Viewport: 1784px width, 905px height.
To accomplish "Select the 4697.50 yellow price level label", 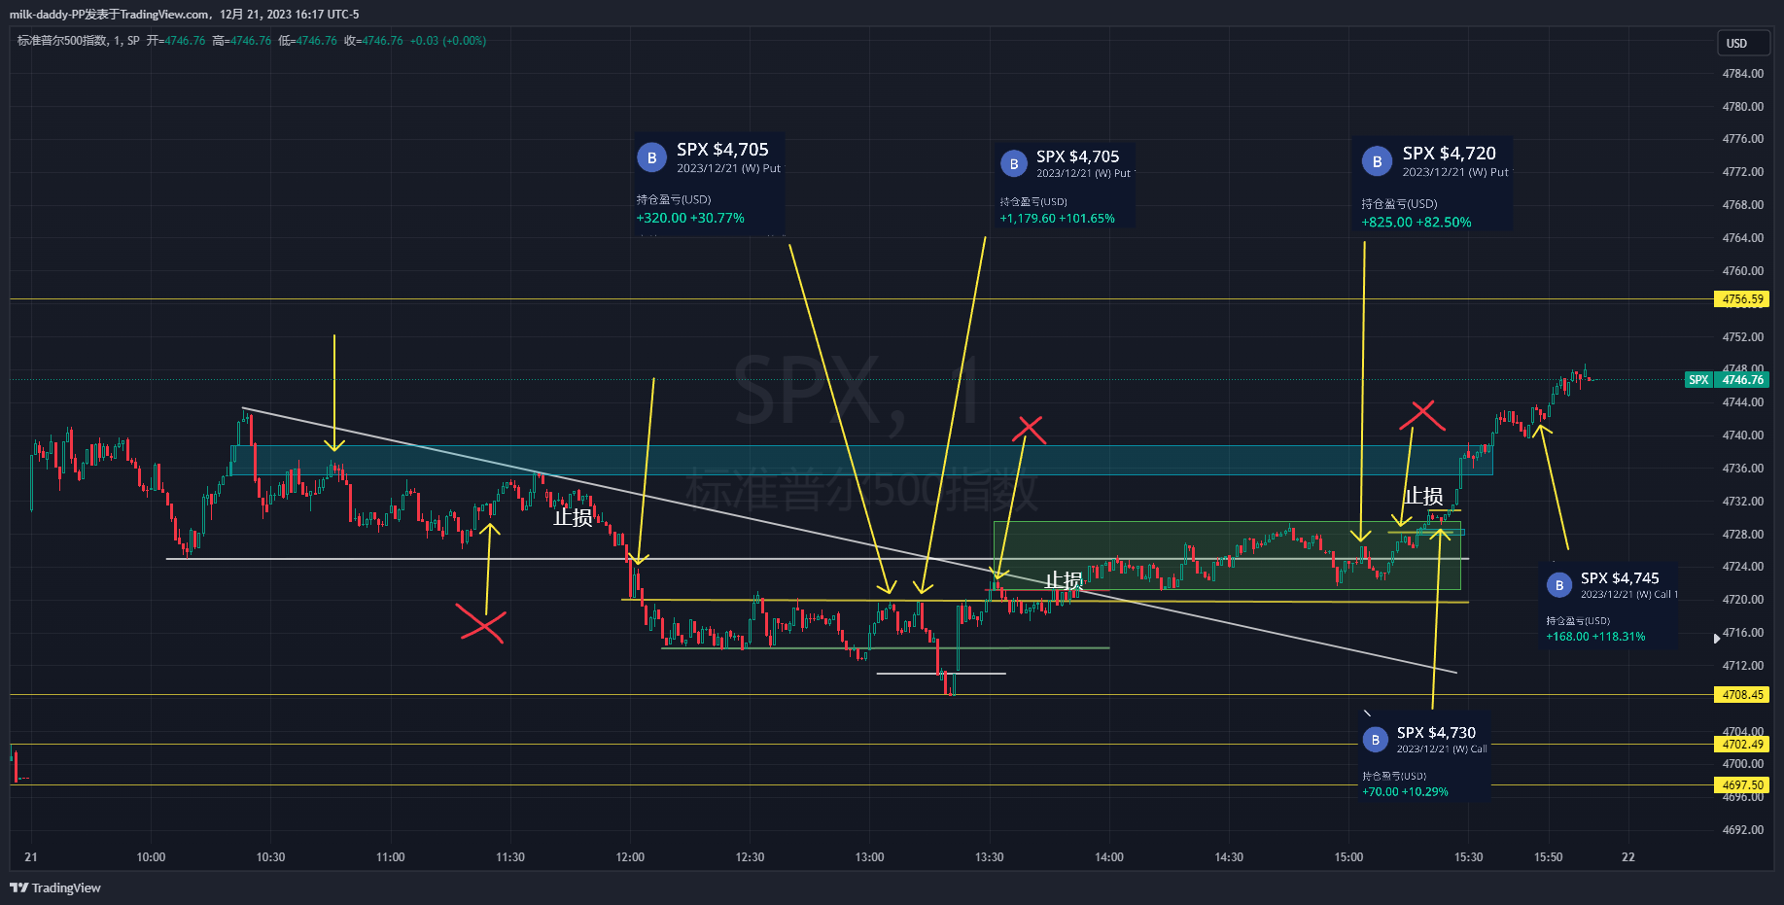I will click(1741, 785).
